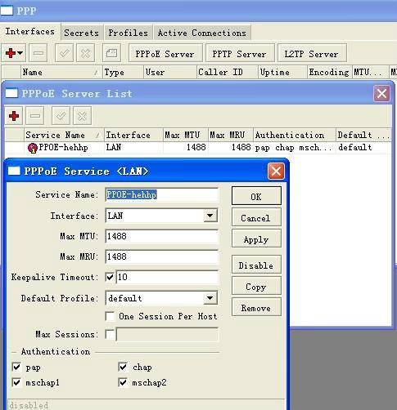Open the add-interface dropdown arrow beside plus

[x=20, y=53]
